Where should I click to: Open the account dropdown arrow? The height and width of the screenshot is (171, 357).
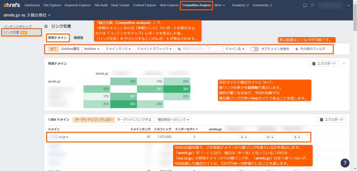(349, 6)
